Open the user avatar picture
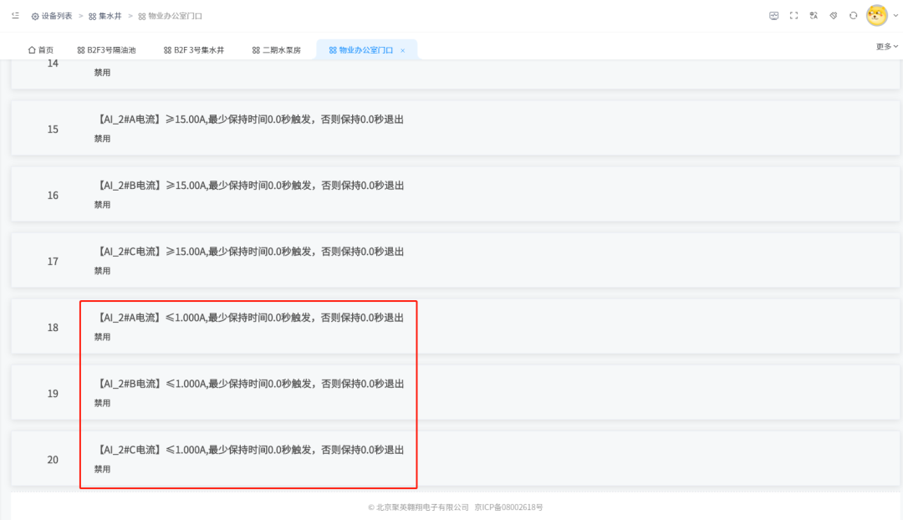The height and width of the screenshot is (520, 903). point(876,16)
